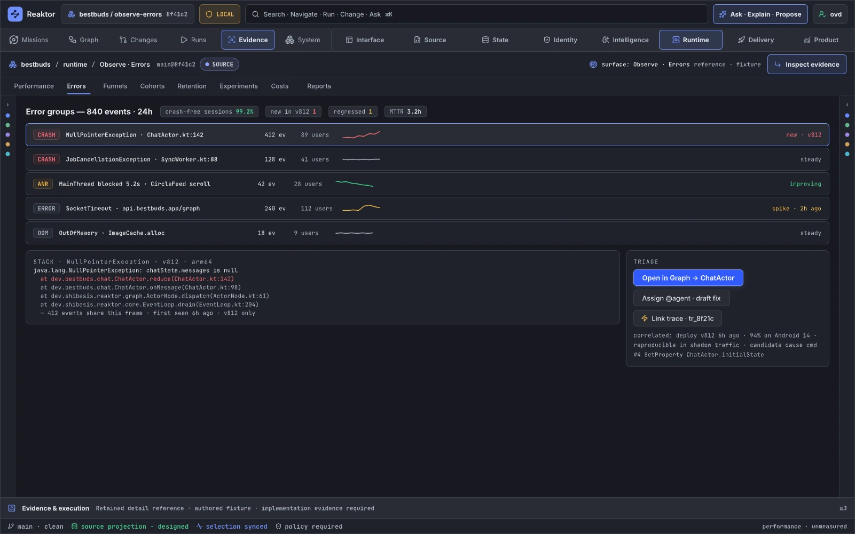
Task: Open the Intelligence surface
Action: click(625, 40)
